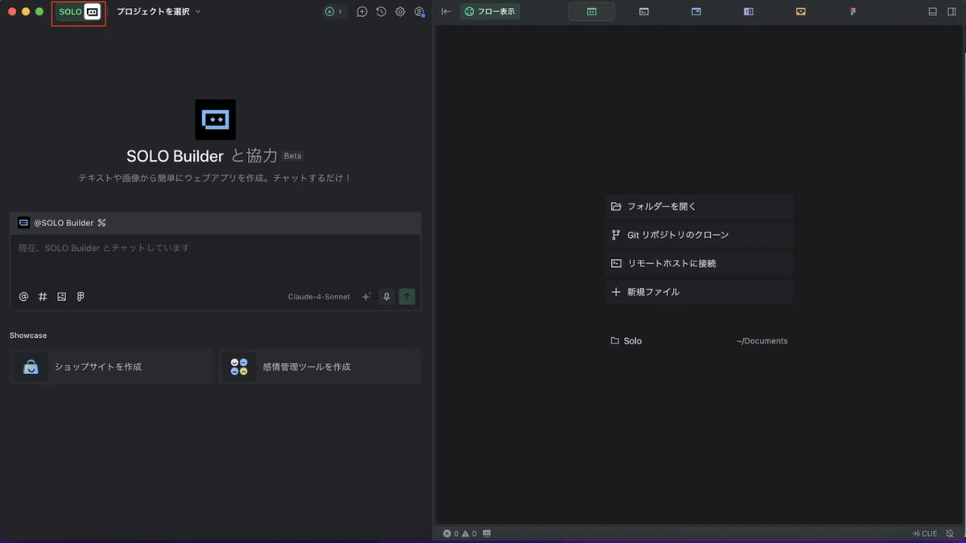Click the # hashtag context icon

pos(43,297)
